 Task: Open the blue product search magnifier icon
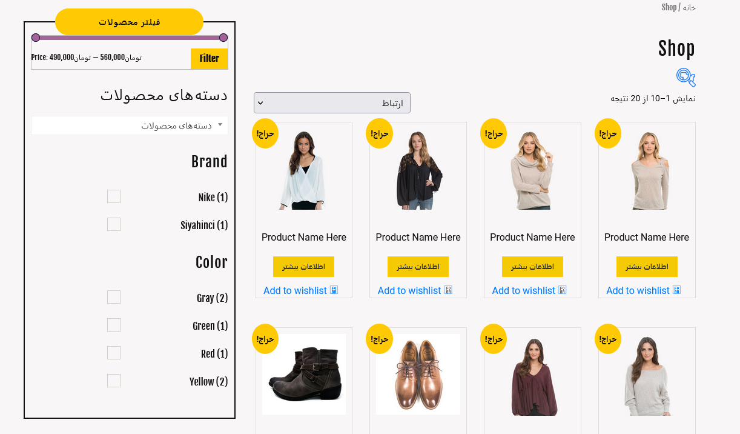[x=685, y=77]
